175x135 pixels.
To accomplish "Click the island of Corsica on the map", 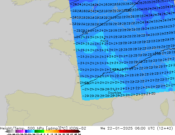I will 165,108.
